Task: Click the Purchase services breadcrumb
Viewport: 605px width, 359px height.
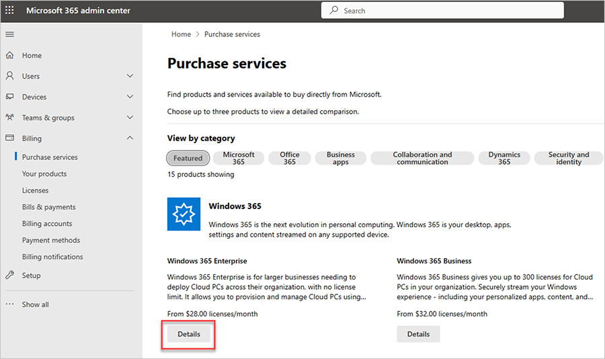Action: click(232, 34)
